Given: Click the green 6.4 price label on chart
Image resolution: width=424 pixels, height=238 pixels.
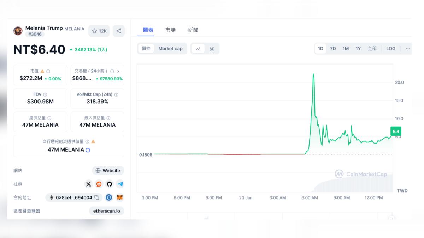Looking at the screenshot, I should coord(396,132).
